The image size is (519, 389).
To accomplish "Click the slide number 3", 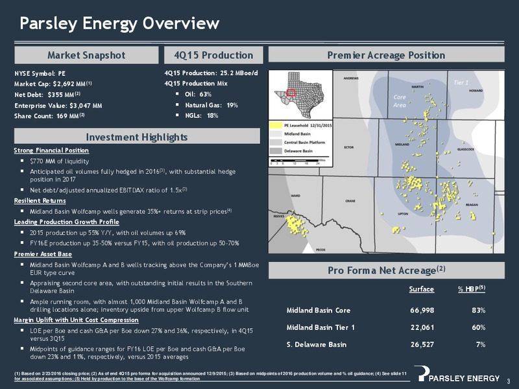I will 509,381.
